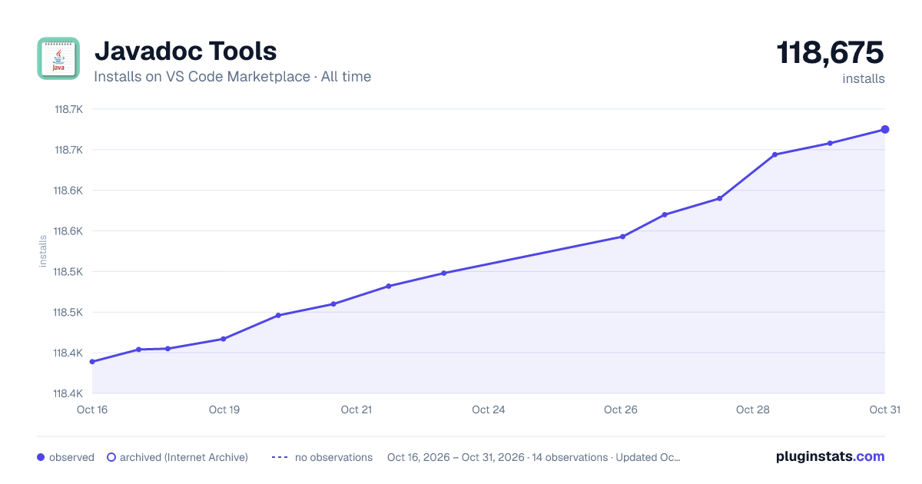Click the date range and 14 observations text
922x484 pixels.
point(534,457)
